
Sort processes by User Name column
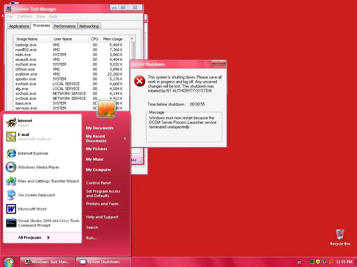[x=69, y=39]
